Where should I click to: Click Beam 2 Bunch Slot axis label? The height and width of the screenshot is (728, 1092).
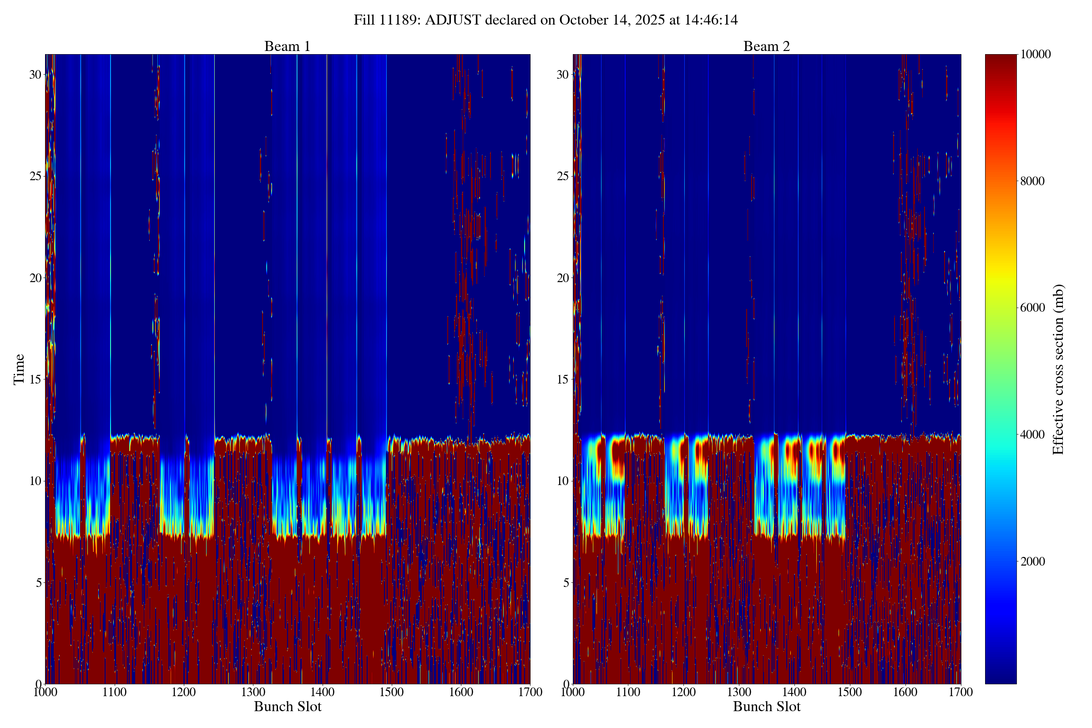(767, 707)
